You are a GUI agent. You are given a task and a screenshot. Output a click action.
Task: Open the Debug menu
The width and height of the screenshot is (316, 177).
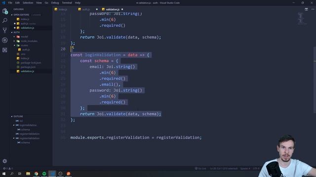[x=55, y=3]
